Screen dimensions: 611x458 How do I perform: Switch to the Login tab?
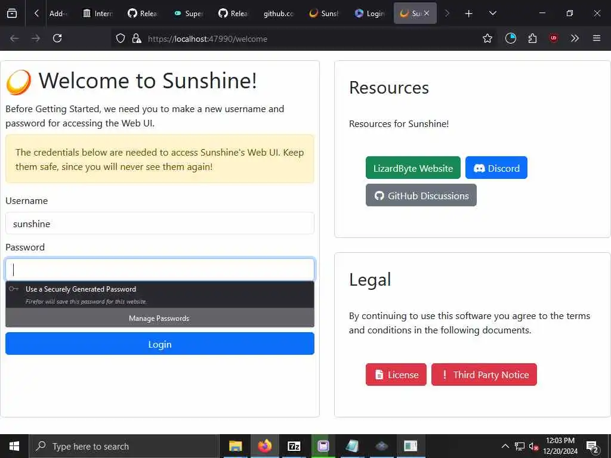pos(369,13)
